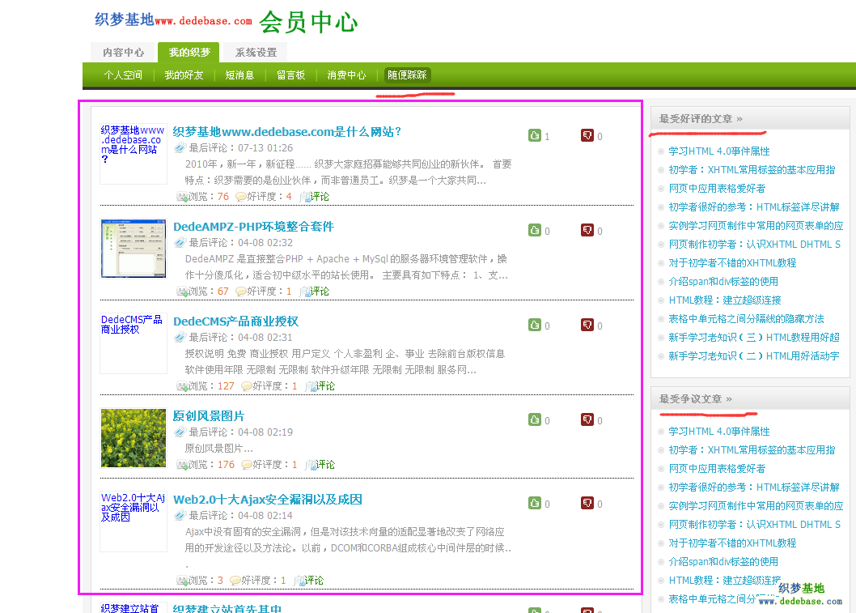Open 短消息 in navigation bar
The width and height of the screenshot is (856, 613).
click(239, 74)
